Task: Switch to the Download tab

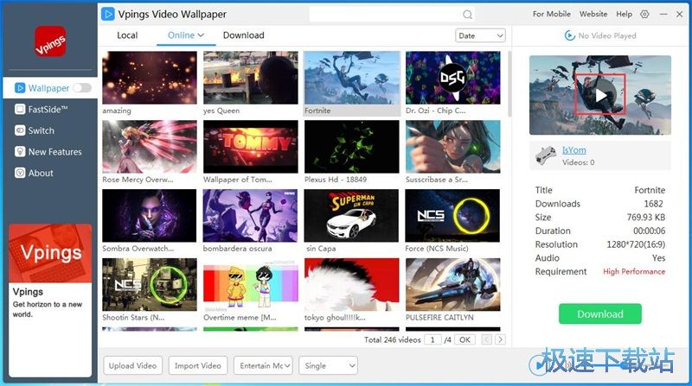Action: (243, 35)
